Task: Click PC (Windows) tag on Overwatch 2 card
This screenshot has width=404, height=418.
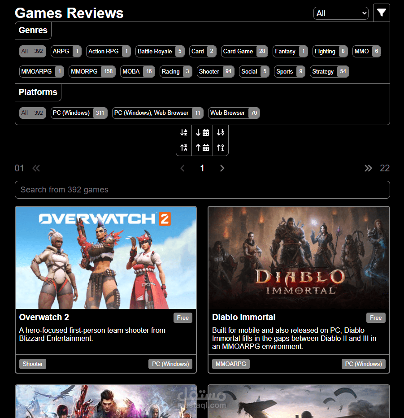Action: coord(170,364)
